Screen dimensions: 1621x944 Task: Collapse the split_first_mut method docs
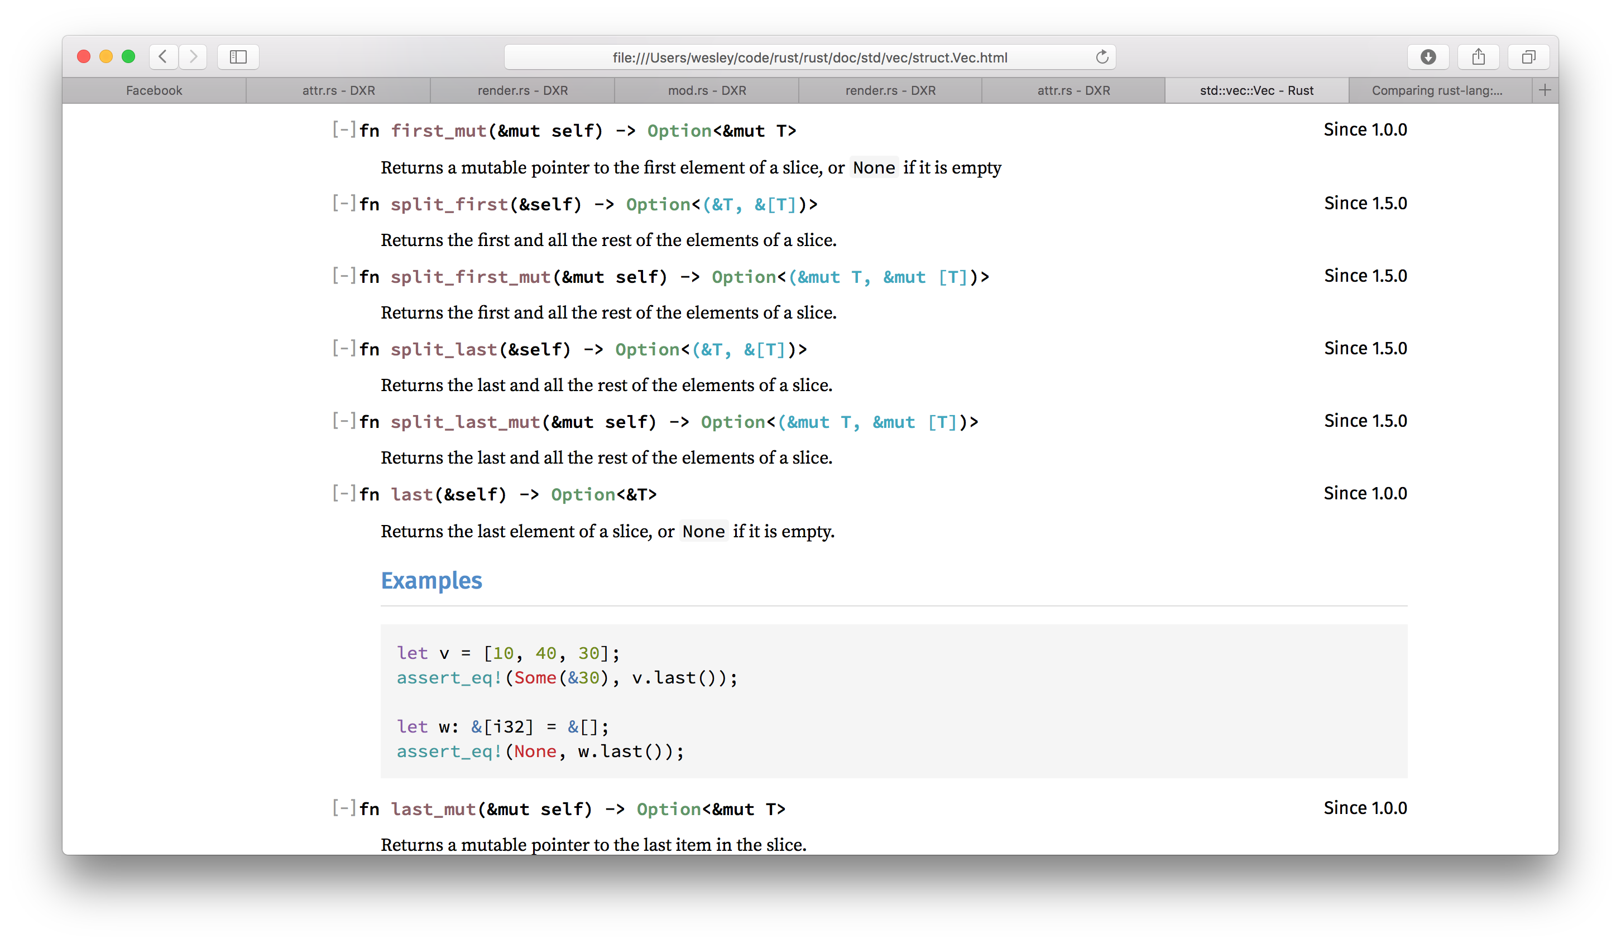click(344, 276)
